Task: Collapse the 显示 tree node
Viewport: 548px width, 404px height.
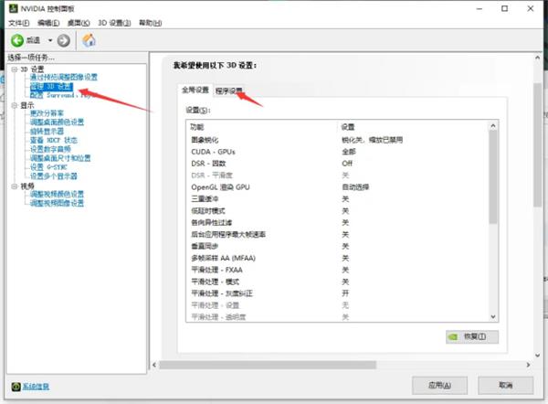Action: tap(15, 105)
